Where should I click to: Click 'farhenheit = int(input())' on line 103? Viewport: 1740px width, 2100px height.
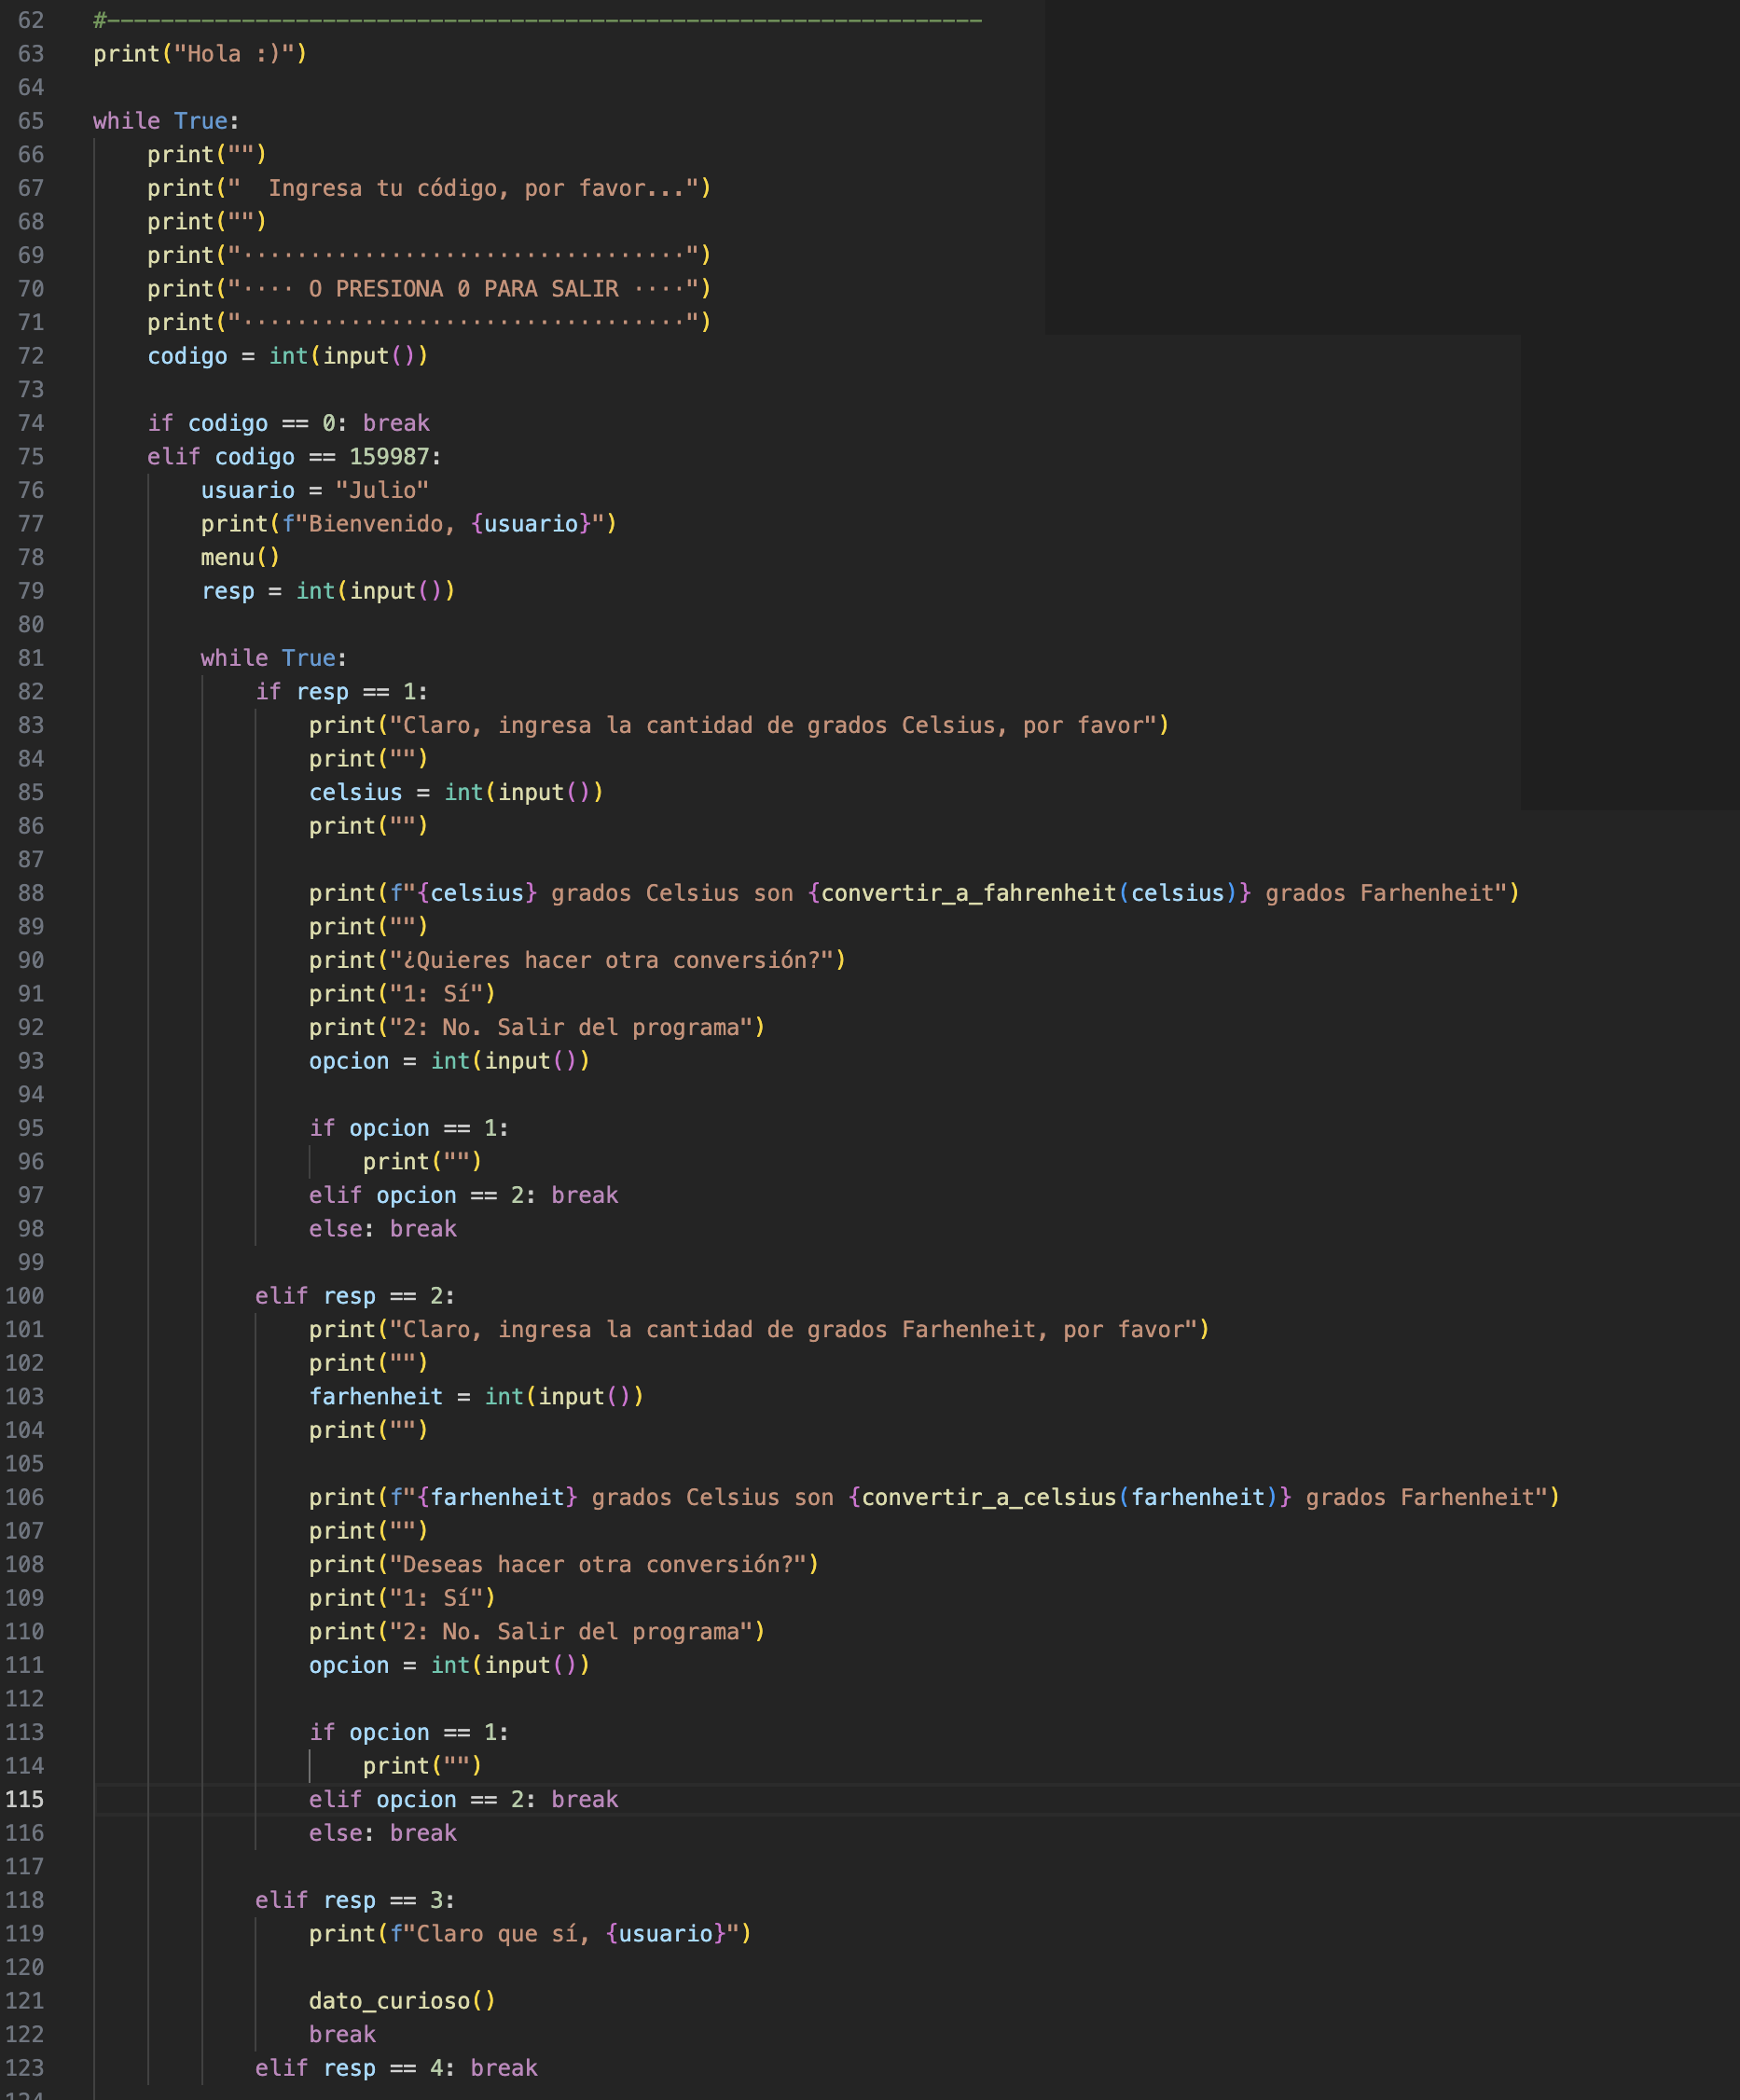476,1397
